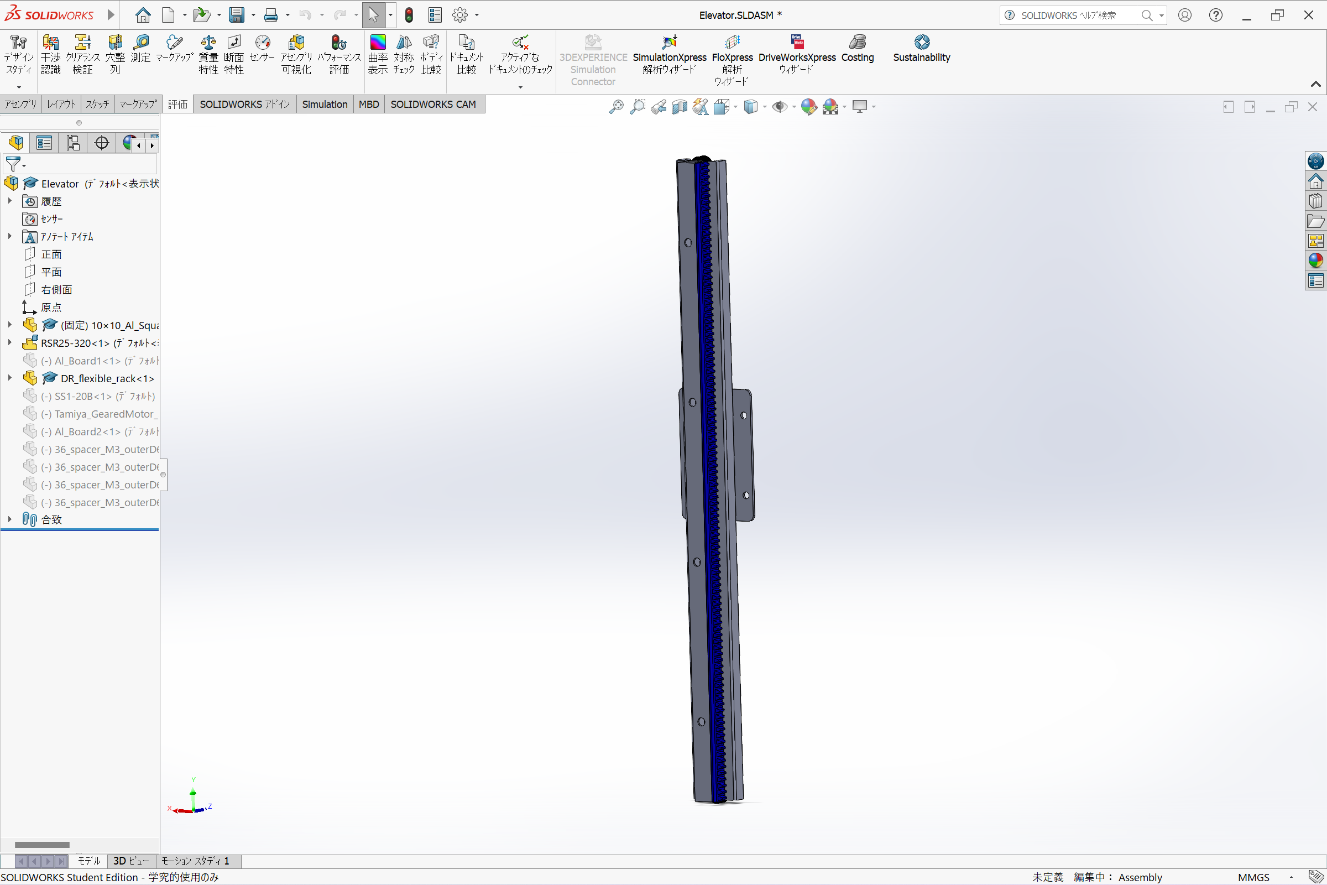The image size is (1327, 885).
Task: Select the Simulation Xpress Analysis Wizard
Action: pyautogui.click(x=670, y=58)
